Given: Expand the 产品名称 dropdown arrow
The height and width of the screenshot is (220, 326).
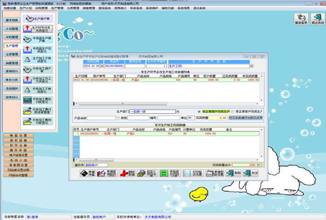Looking at the screenshot, I should coord(118,118).
